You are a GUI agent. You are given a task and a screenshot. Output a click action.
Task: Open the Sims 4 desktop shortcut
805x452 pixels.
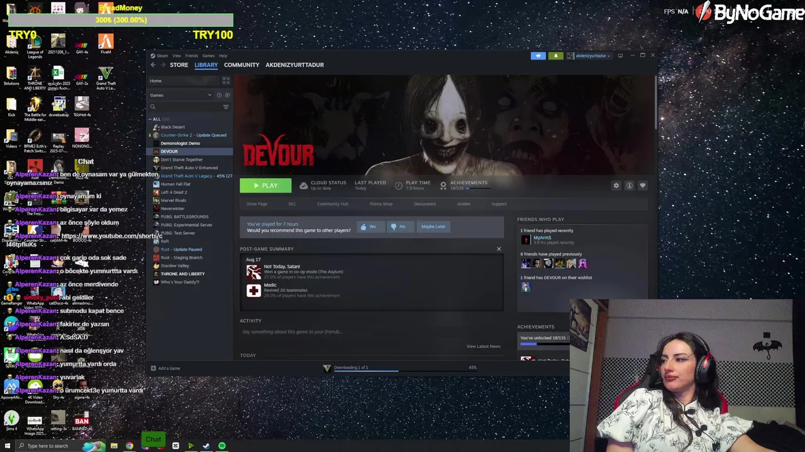(11, 421)
